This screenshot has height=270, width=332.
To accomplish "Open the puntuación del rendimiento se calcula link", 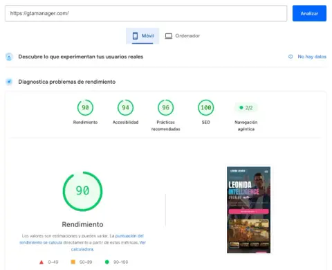I will coord(82,239).
